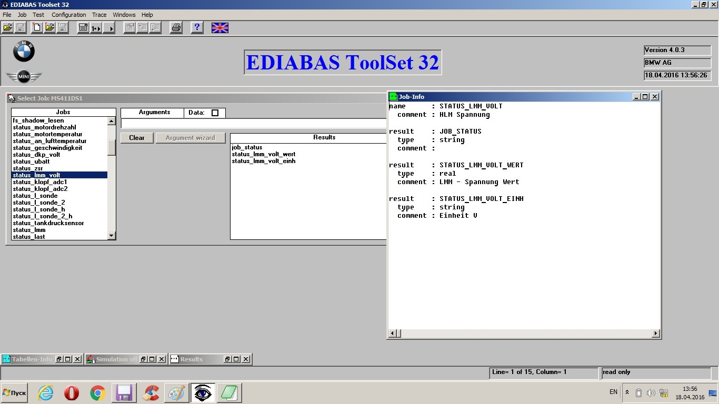Toggle the Data checkbox

click(215, 113)
